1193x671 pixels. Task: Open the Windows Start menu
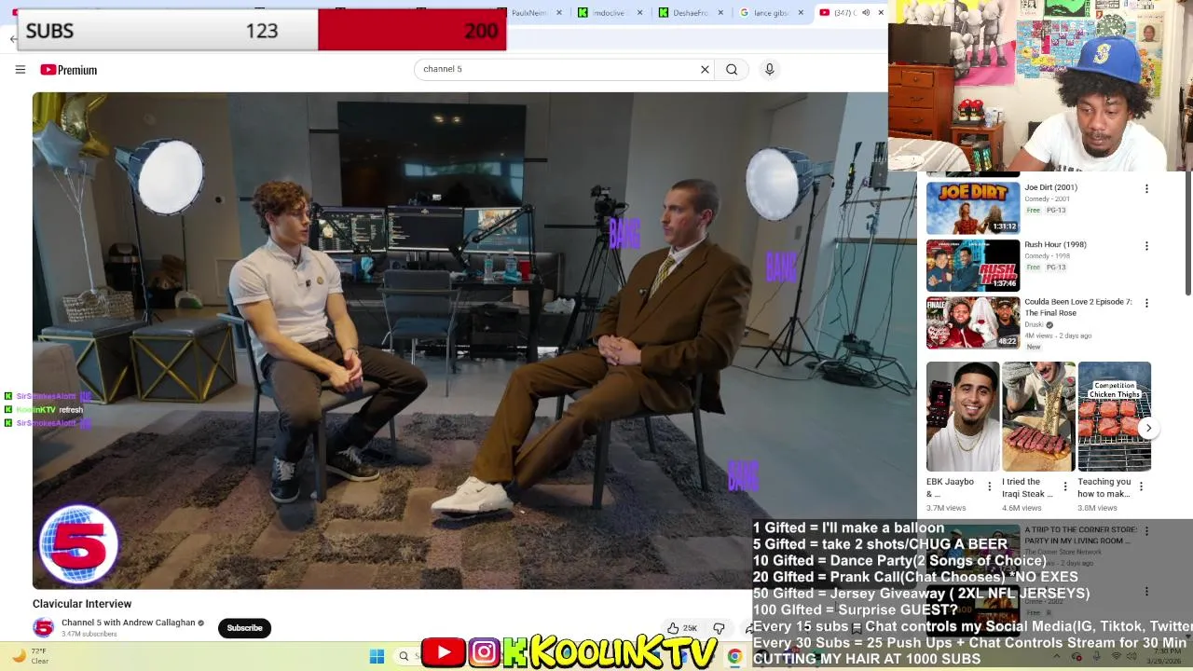377,656
